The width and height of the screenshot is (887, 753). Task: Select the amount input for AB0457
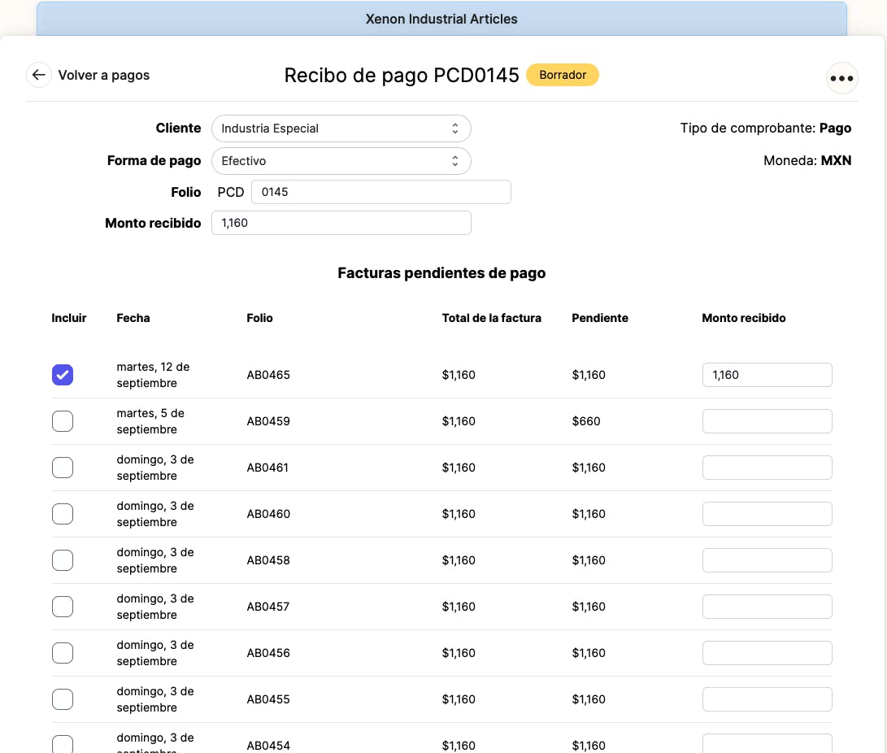pos(766,607)
